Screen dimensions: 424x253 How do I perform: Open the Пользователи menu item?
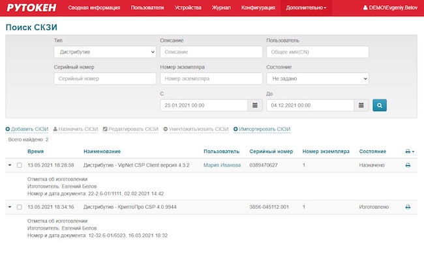[x=147, y=8]
